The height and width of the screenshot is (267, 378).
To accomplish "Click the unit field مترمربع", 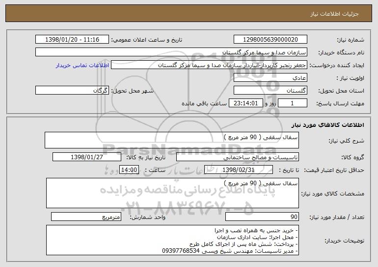I will pyautogui.click(x=86, y=217).
